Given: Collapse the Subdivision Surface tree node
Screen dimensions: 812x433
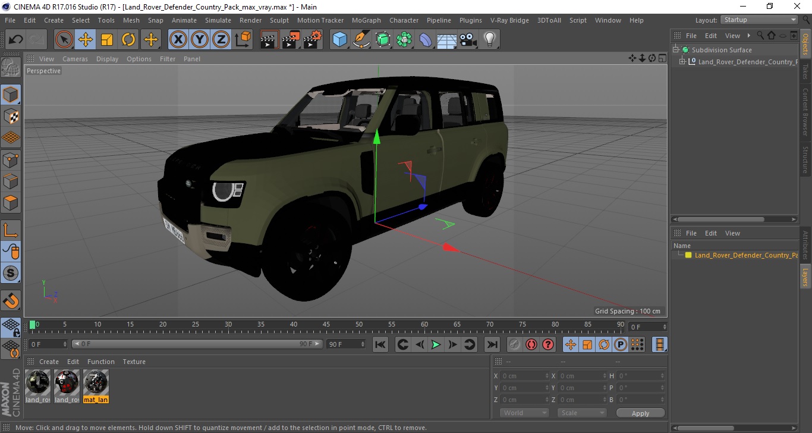Looking at the screenshot, I should (676, 50).
